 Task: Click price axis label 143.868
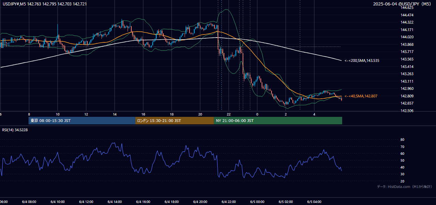click(407, 44)
